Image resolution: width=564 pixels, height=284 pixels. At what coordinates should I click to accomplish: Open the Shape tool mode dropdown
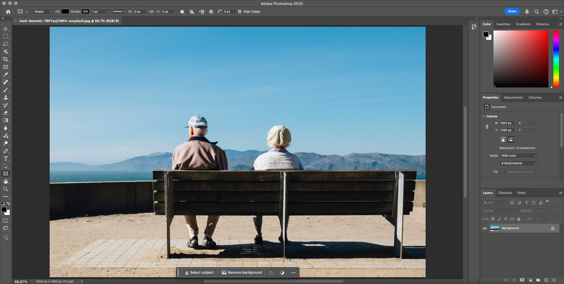43,11
